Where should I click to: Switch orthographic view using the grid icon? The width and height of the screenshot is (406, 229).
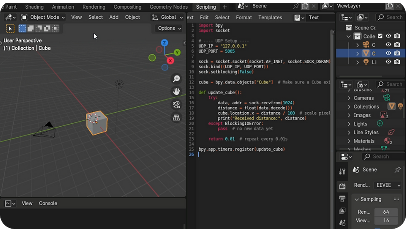(176, 117)
